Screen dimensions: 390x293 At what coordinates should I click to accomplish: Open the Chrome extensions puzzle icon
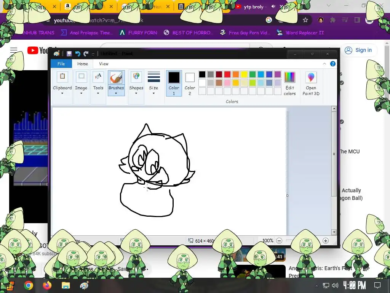pos(332,20)
